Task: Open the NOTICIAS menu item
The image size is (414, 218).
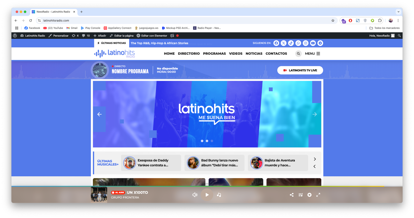Action: tap(254, 54)
